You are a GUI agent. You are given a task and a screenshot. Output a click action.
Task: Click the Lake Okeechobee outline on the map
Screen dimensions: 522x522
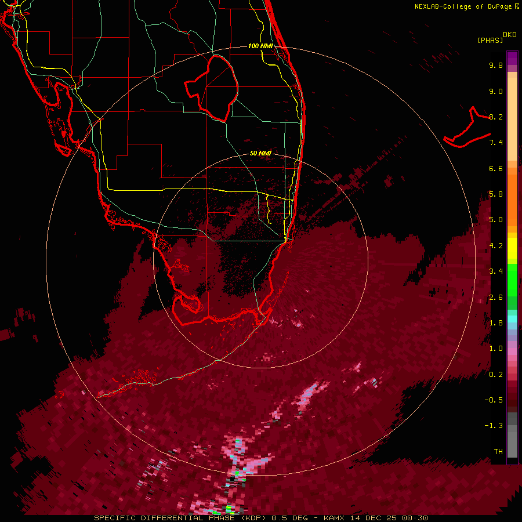pyautogui.click(x=211, y=88)
